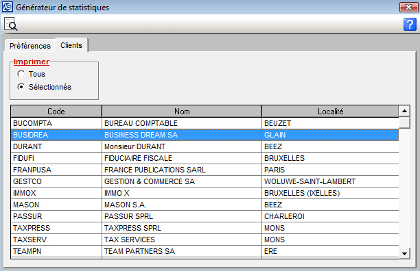Screen dimensions: 420x271
Task: Select the FRANPUSA code cell
Action: tap(56, 170)
